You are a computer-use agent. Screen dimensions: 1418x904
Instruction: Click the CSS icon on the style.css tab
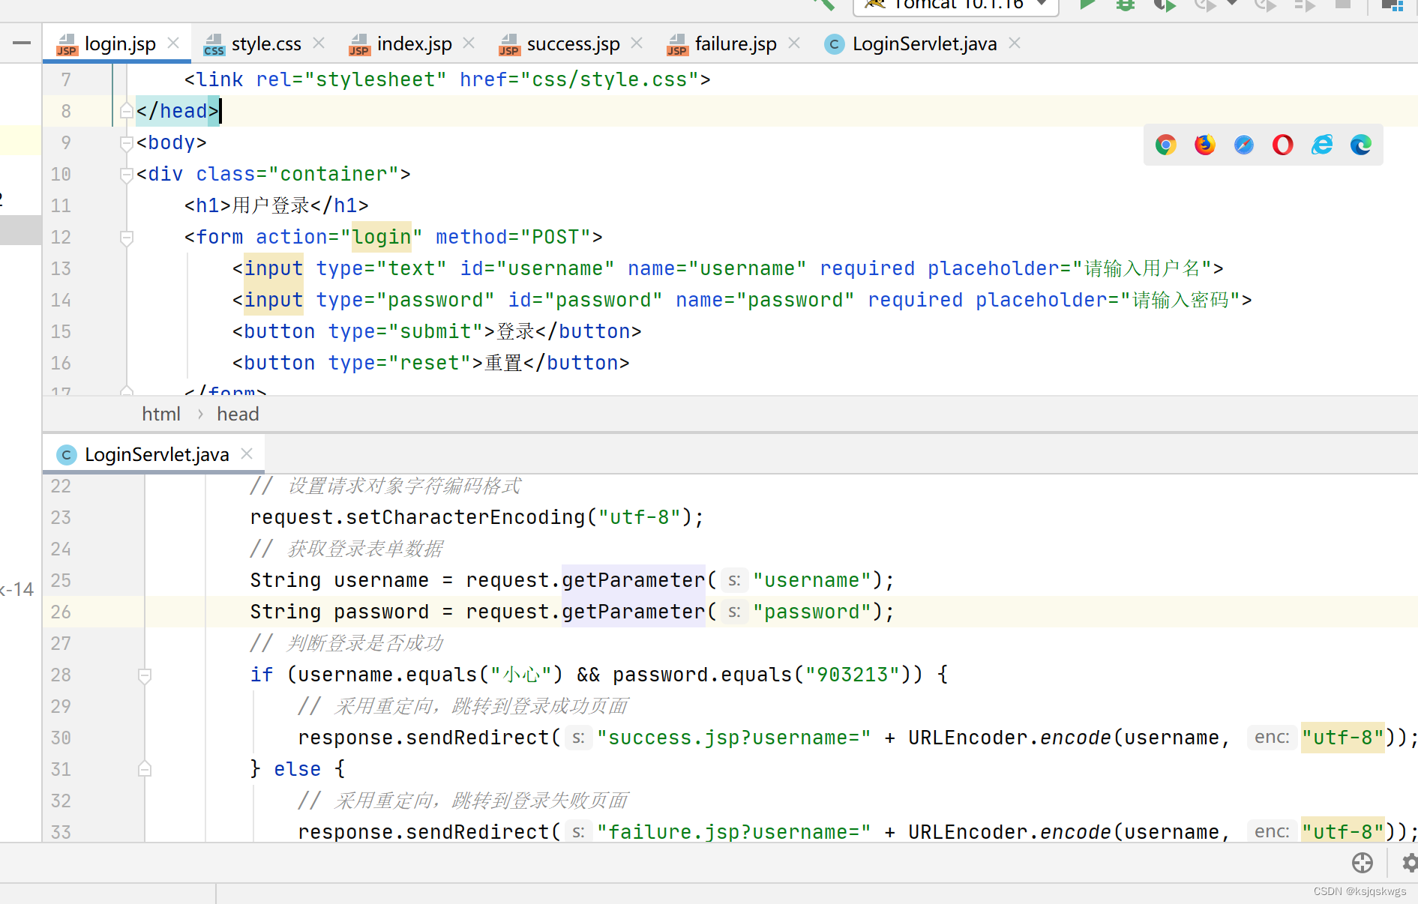click(214, 45)
